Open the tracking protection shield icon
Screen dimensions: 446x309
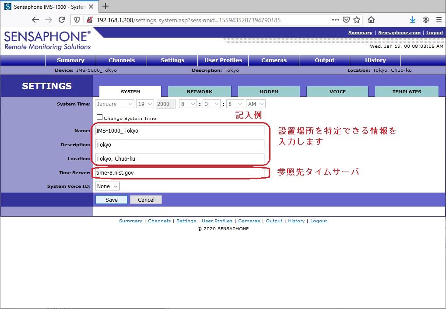coord(77,20)
